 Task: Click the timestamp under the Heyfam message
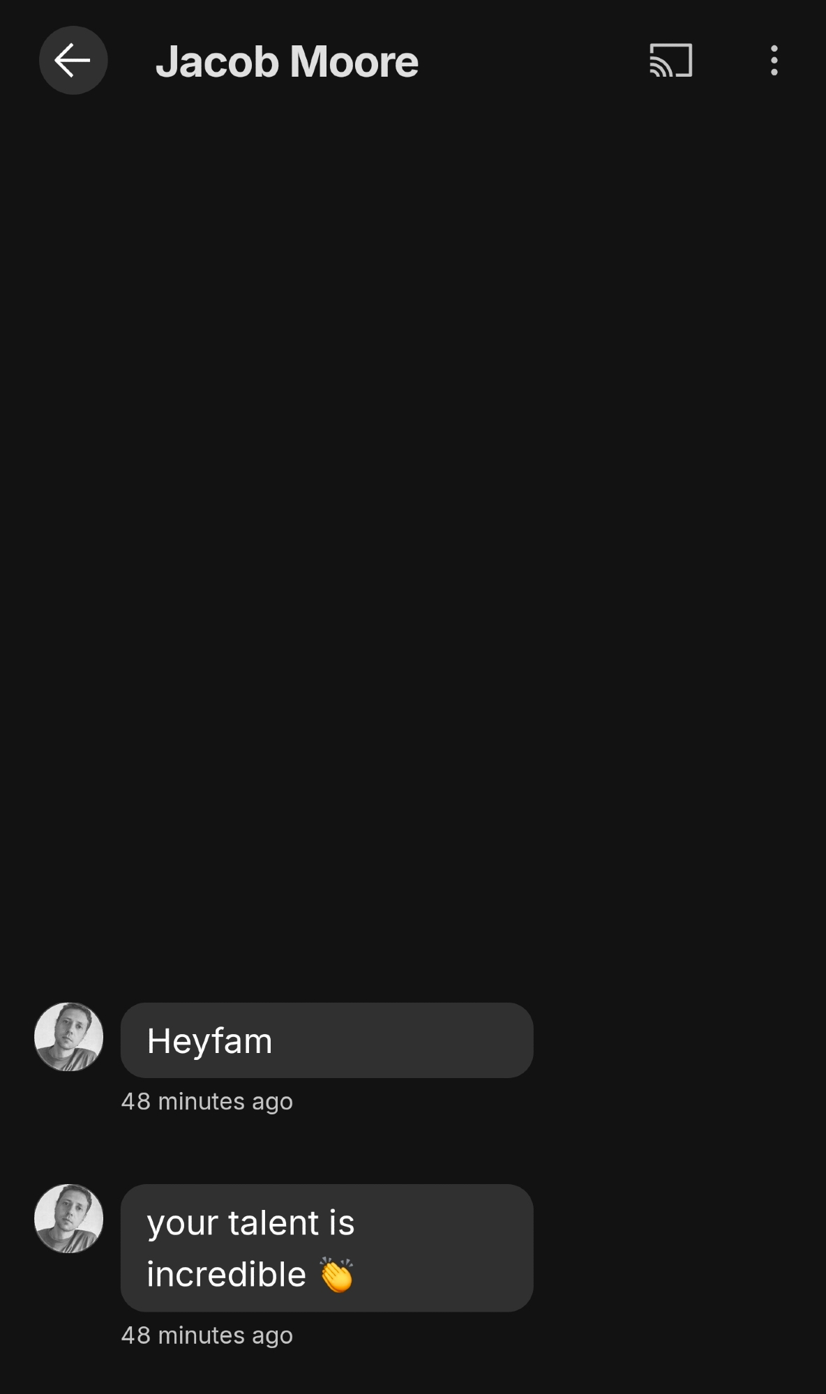point(206,1101)
